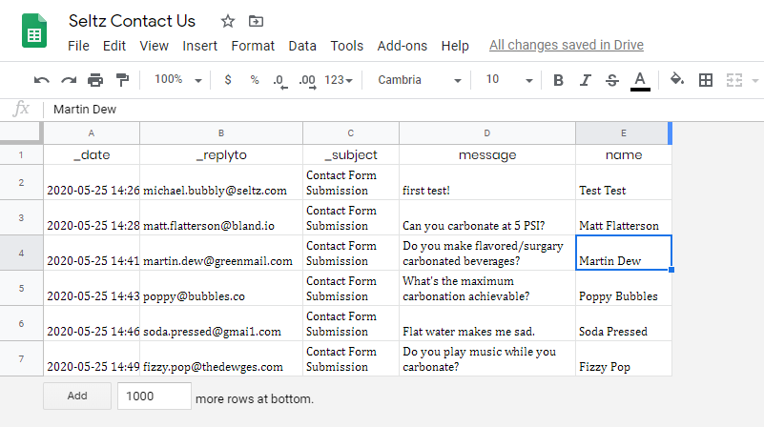Open the Help menu

[x=455, y=46]
